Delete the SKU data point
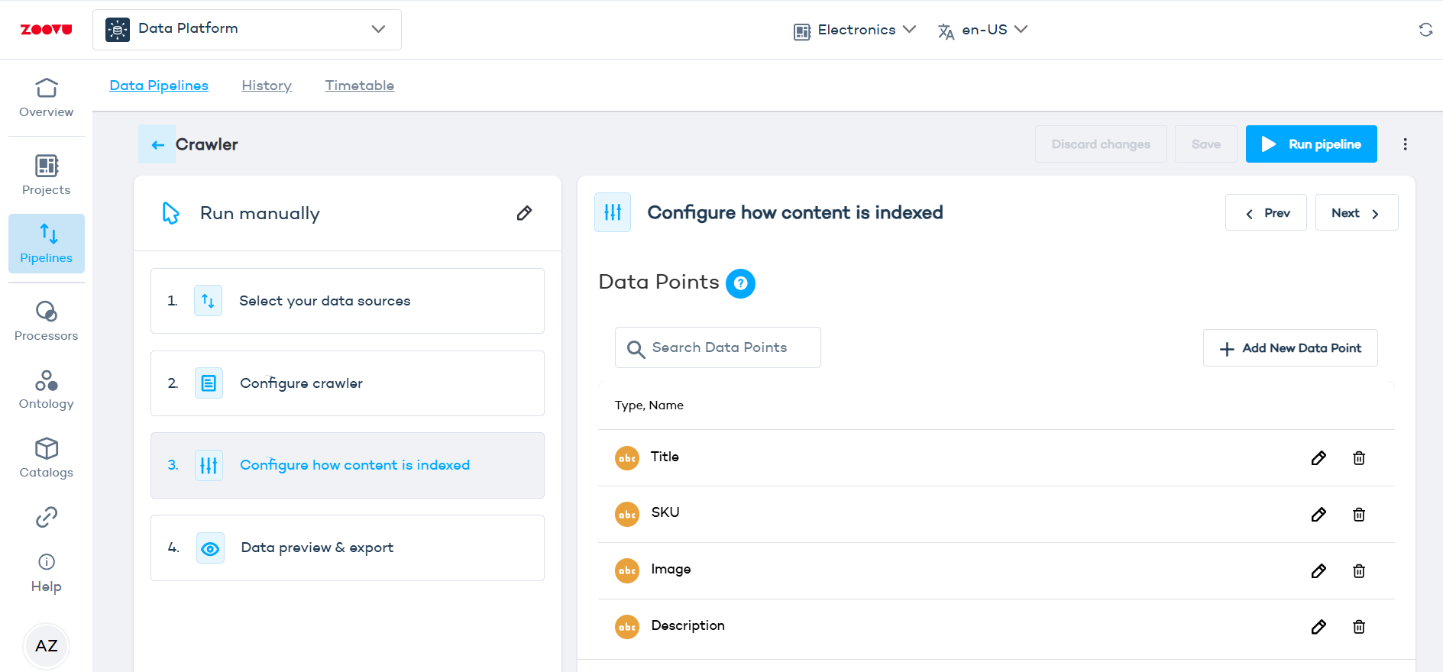1443x672 pixels. coord(1358,515)
